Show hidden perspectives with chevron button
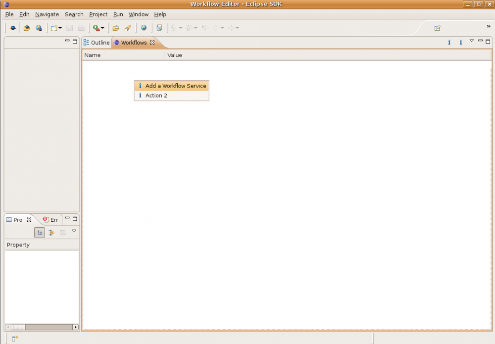This screenshot has height=344, width=495. click(489, 27)
